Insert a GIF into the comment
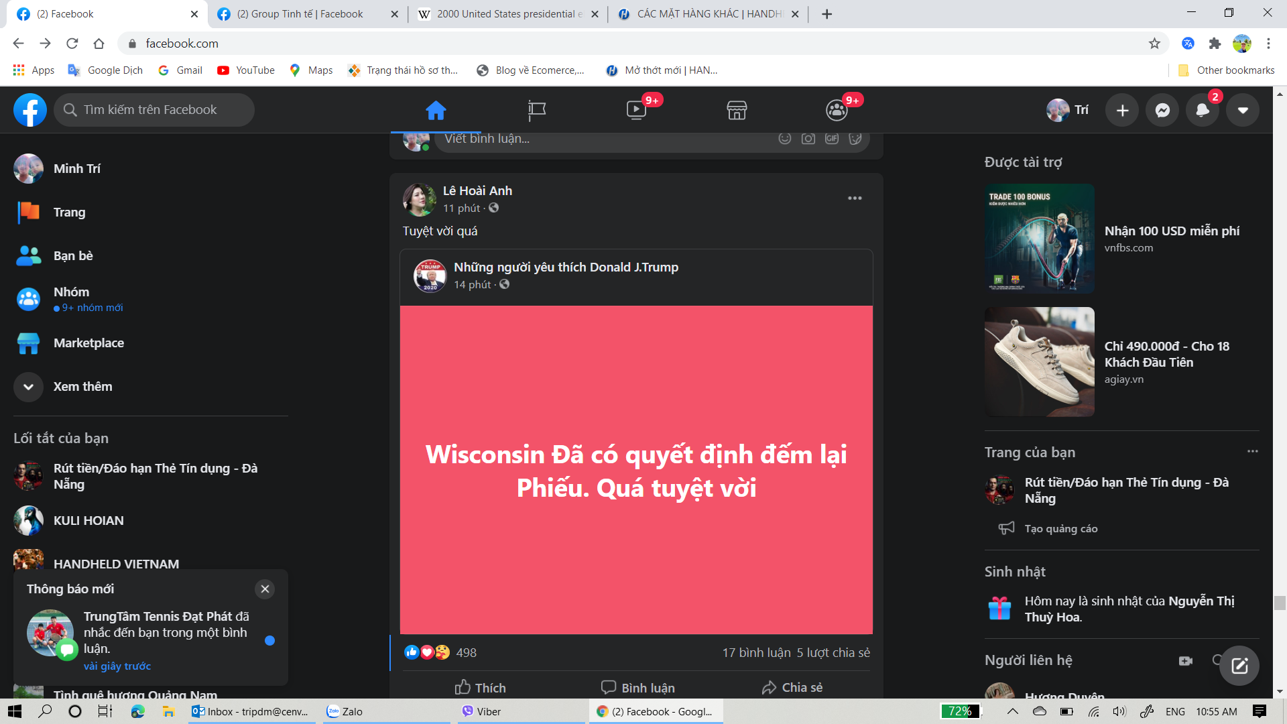This screenshot has height=724, width=1287. point(831,138)
